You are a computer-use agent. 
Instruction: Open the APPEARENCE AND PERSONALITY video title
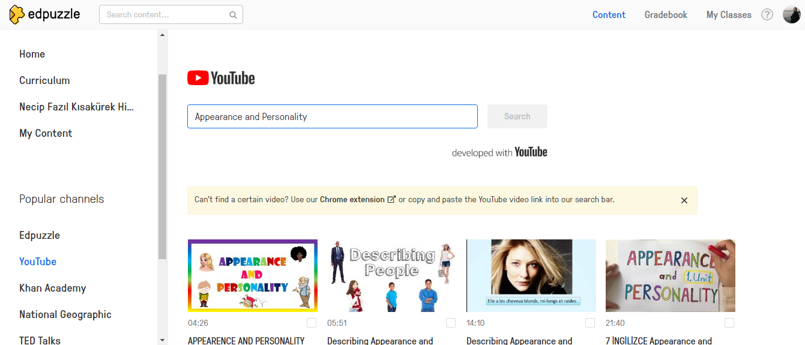tap(246, 341)
